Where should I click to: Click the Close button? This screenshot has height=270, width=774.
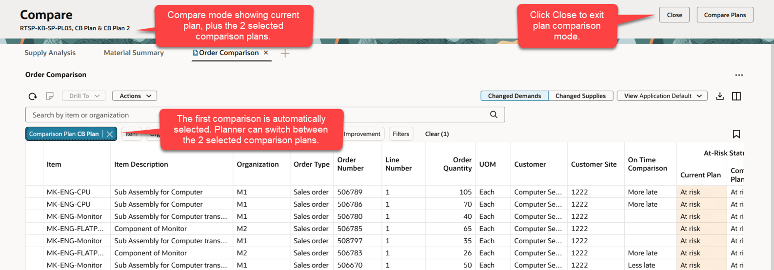675,15
